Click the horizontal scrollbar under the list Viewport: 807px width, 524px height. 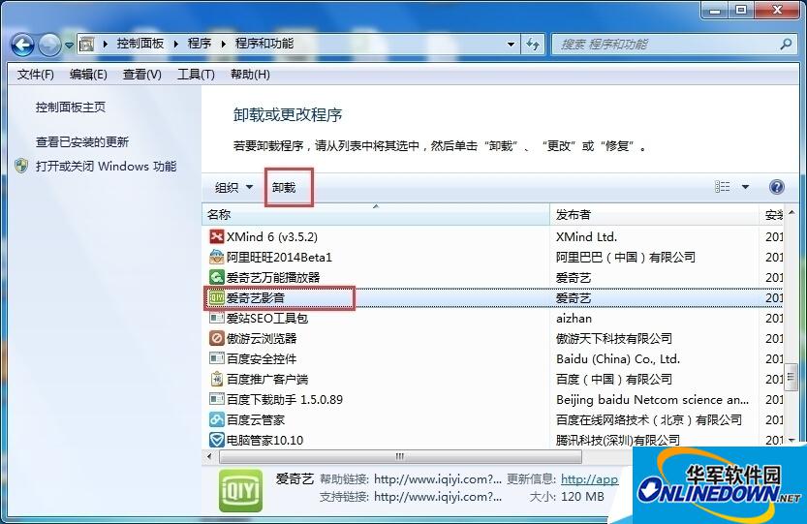(x=399, y=456)
